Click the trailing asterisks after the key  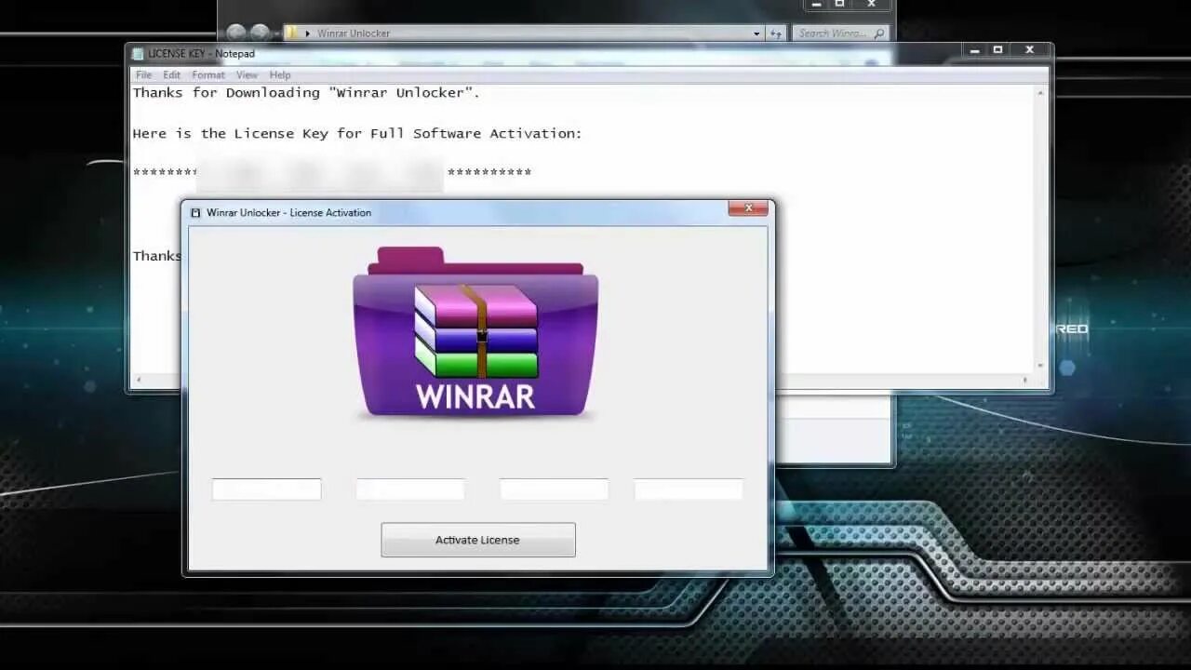click(x=489, y=173)
